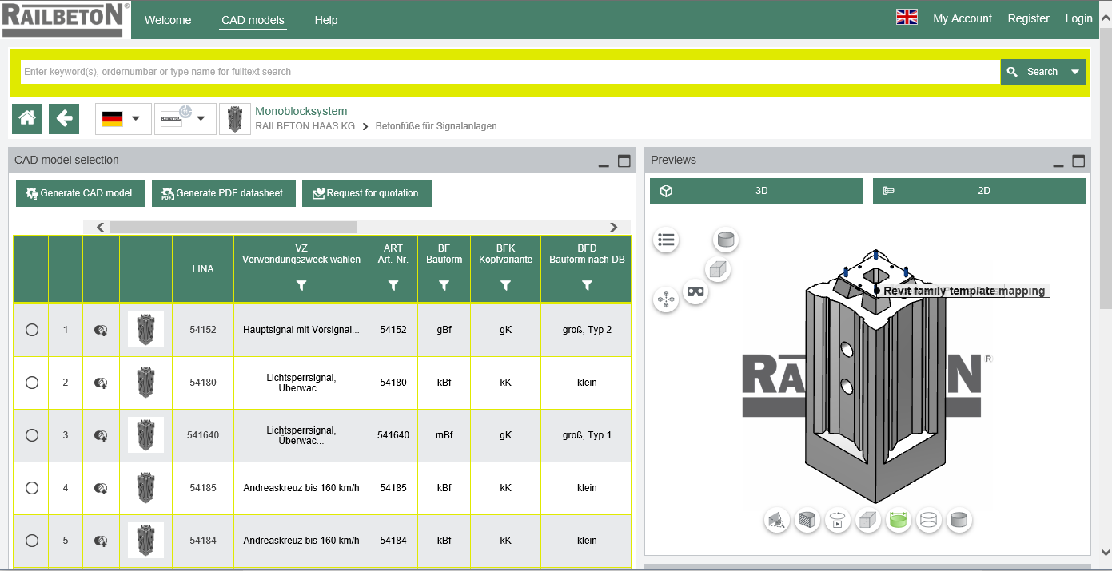This screenshot has width=1112, height=571.
Task: Click Request for quotation button
Action: coord(366,193)
